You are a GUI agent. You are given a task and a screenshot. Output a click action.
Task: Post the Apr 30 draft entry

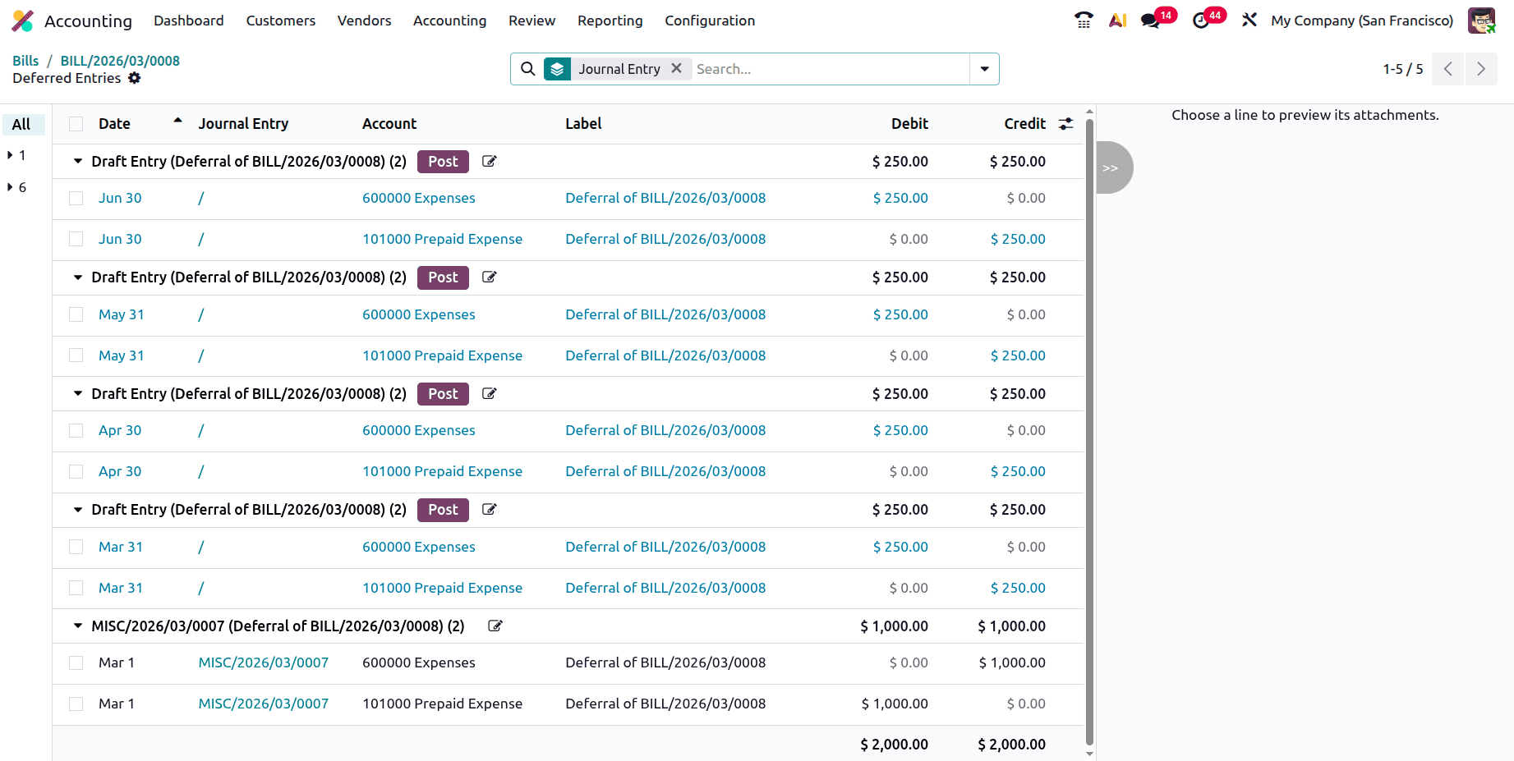pyautogui.click(x=443, y=394)
